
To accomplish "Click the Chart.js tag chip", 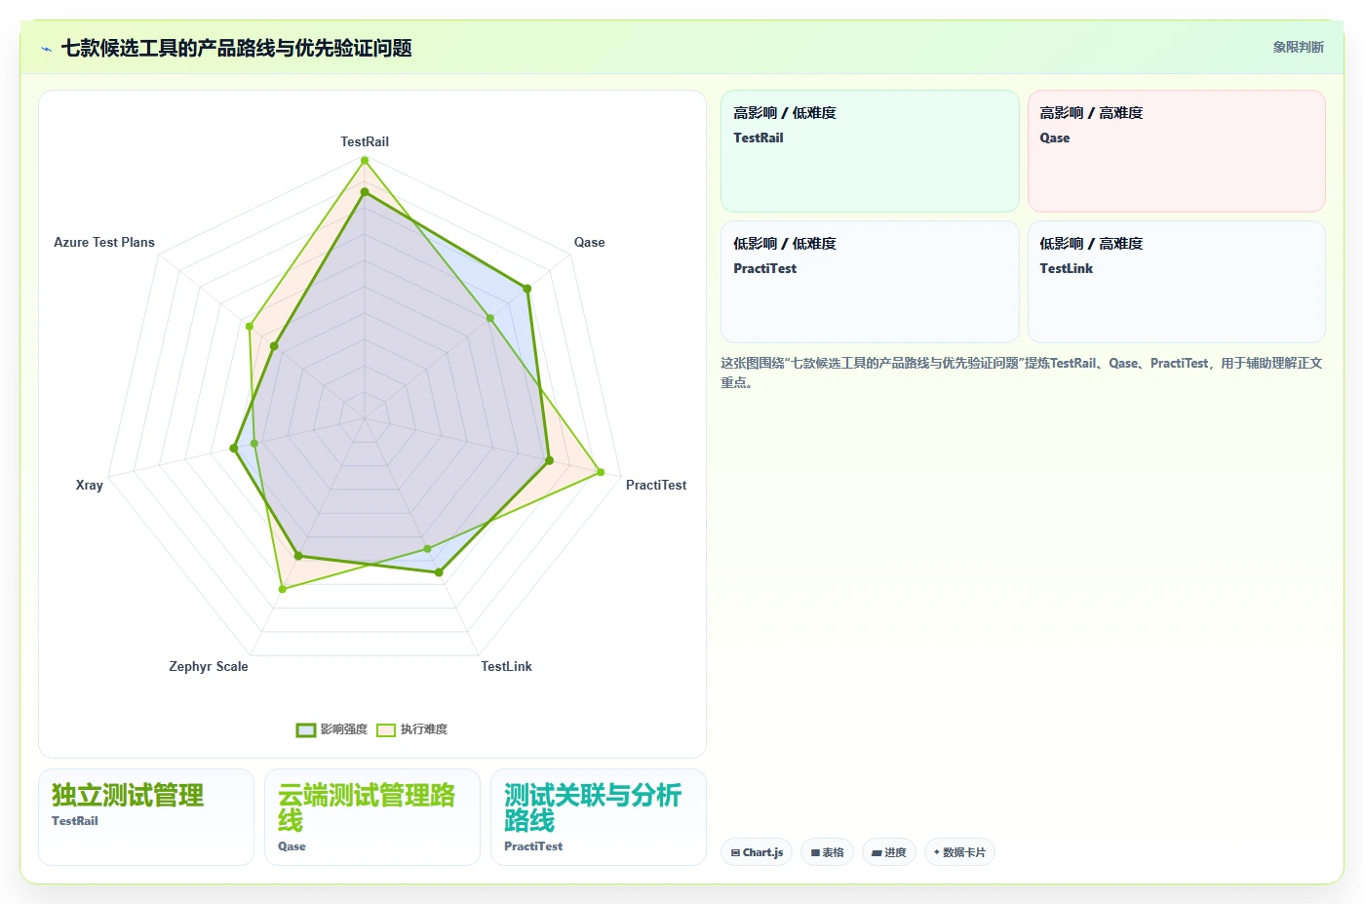I will click(757, 852).
